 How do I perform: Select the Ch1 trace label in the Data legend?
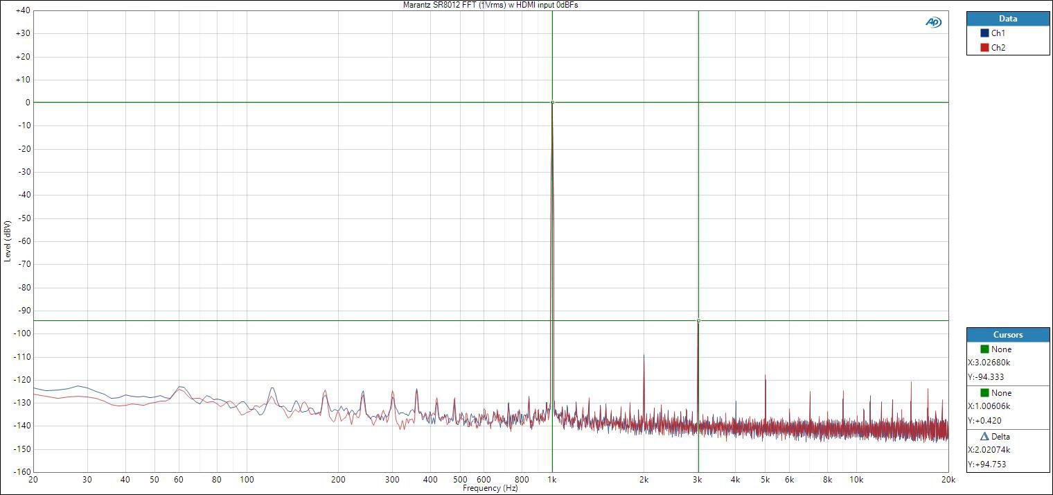point(998,33)
